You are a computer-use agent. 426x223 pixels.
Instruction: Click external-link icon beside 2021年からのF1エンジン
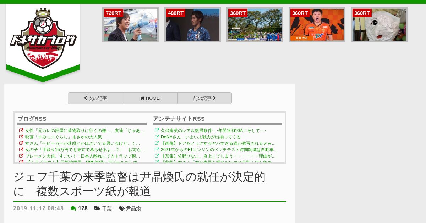pyautogui.click(x=157, y=149)
